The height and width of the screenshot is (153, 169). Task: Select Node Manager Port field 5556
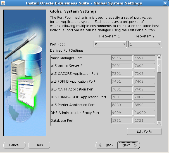pos(122,58)
